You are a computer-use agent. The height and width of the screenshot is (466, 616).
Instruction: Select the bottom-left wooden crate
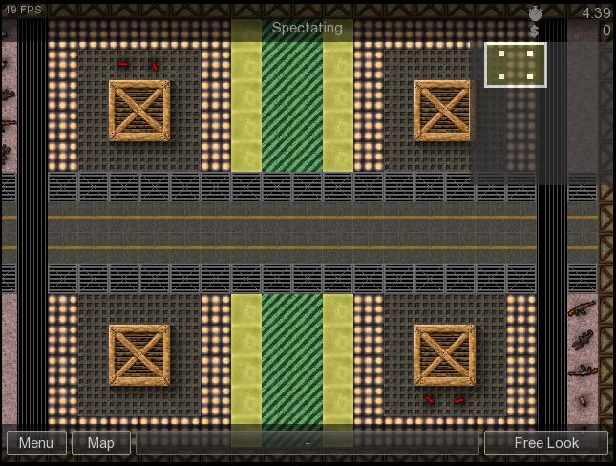point(139,355)
